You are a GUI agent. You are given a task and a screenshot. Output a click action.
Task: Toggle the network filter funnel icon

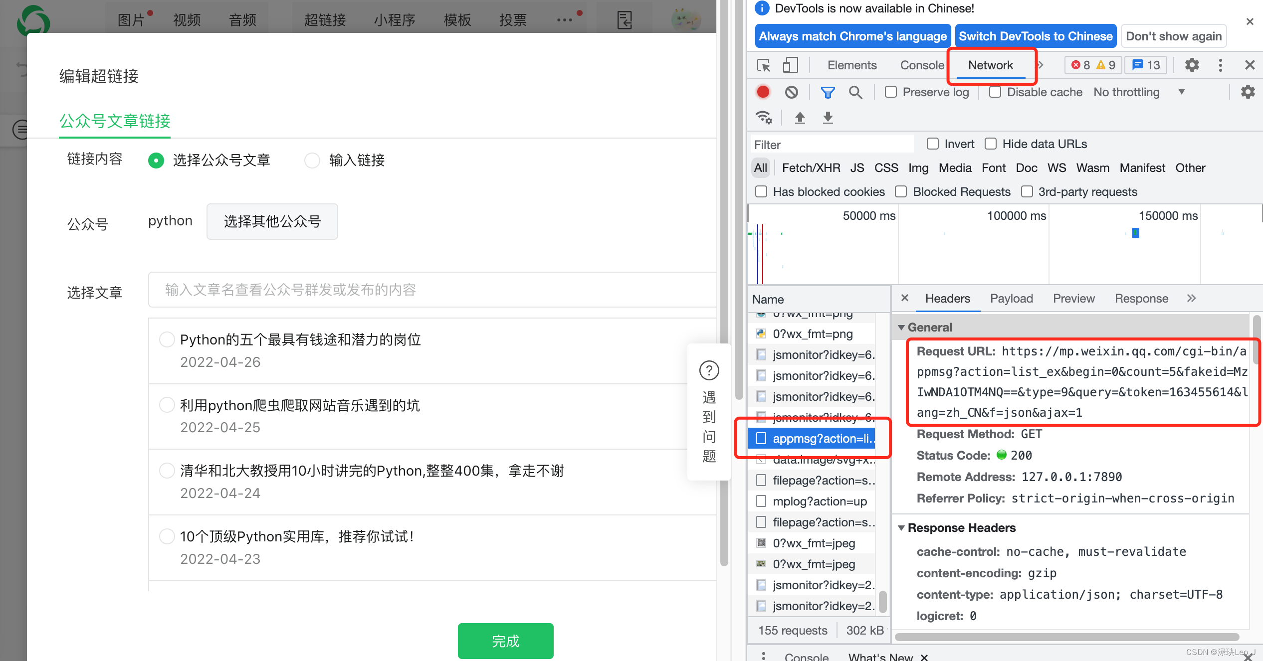[828, 92]
